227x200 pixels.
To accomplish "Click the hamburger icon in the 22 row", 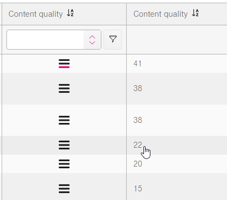I will click(x=64, y=145).
